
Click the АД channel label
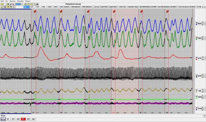click(x=200, y=91)
